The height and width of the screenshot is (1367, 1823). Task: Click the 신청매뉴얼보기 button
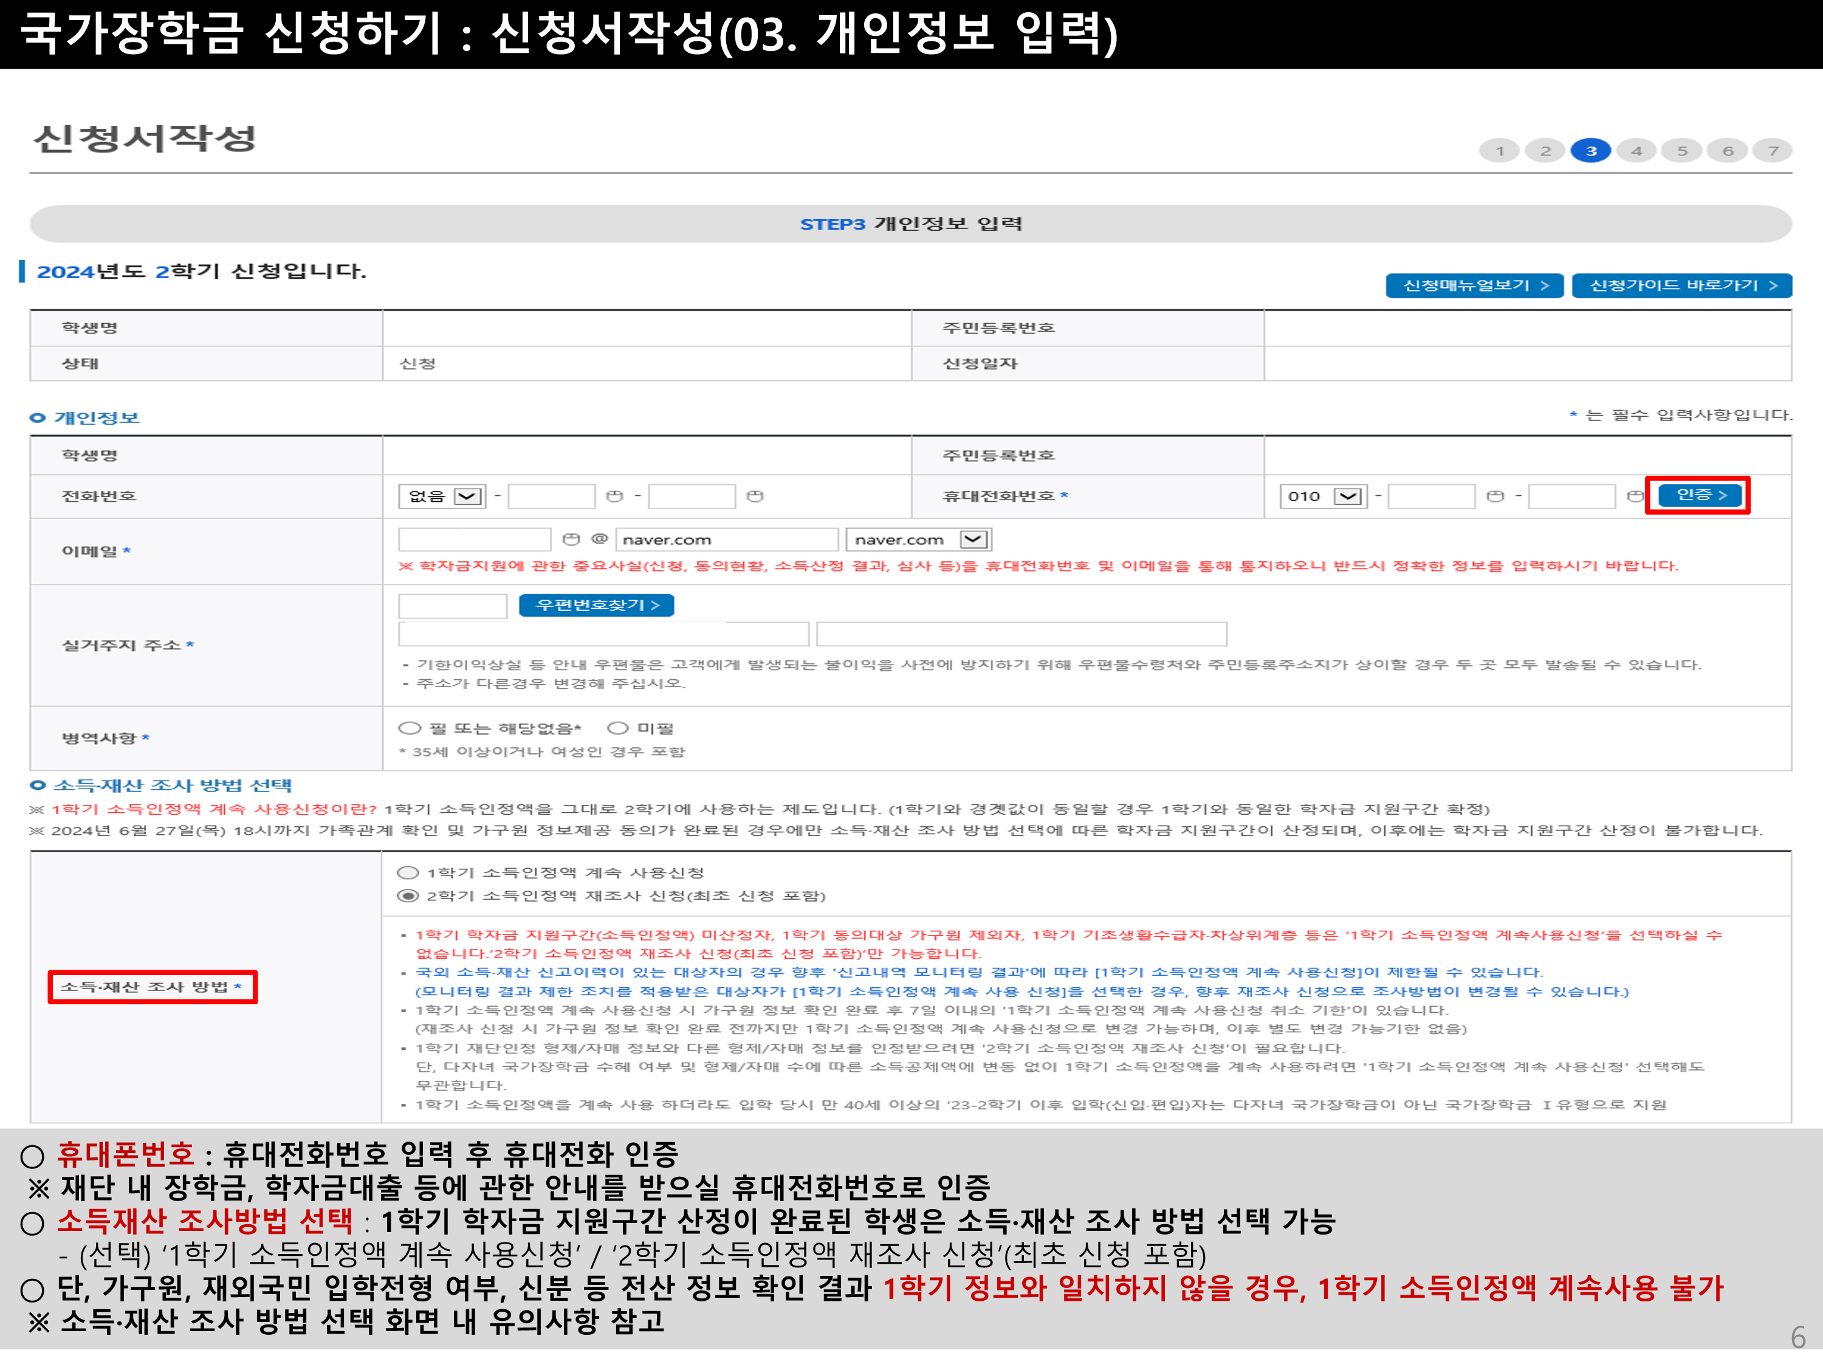[x=1475, y=286]
